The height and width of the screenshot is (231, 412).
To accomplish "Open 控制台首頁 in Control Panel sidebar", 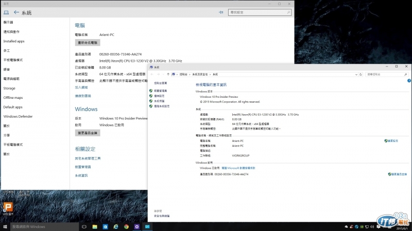I will click(x=161, y=83).
